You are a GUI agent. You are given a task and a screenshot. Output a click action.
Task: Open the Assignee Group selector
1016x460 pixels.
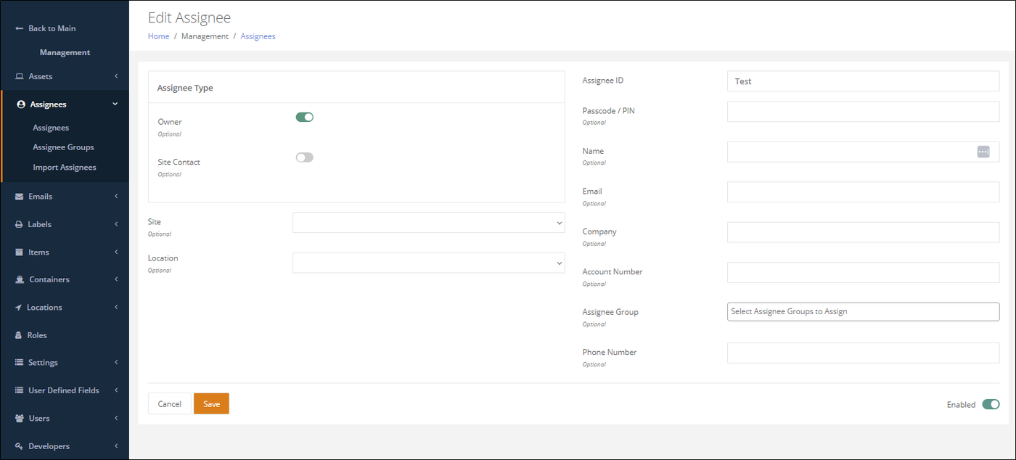pyautogui.click(x=863, y=311)
